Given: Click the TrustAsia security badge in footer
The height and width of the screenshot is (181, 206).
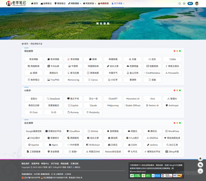Looking at the screenshot, I should [x=167, y=175].
